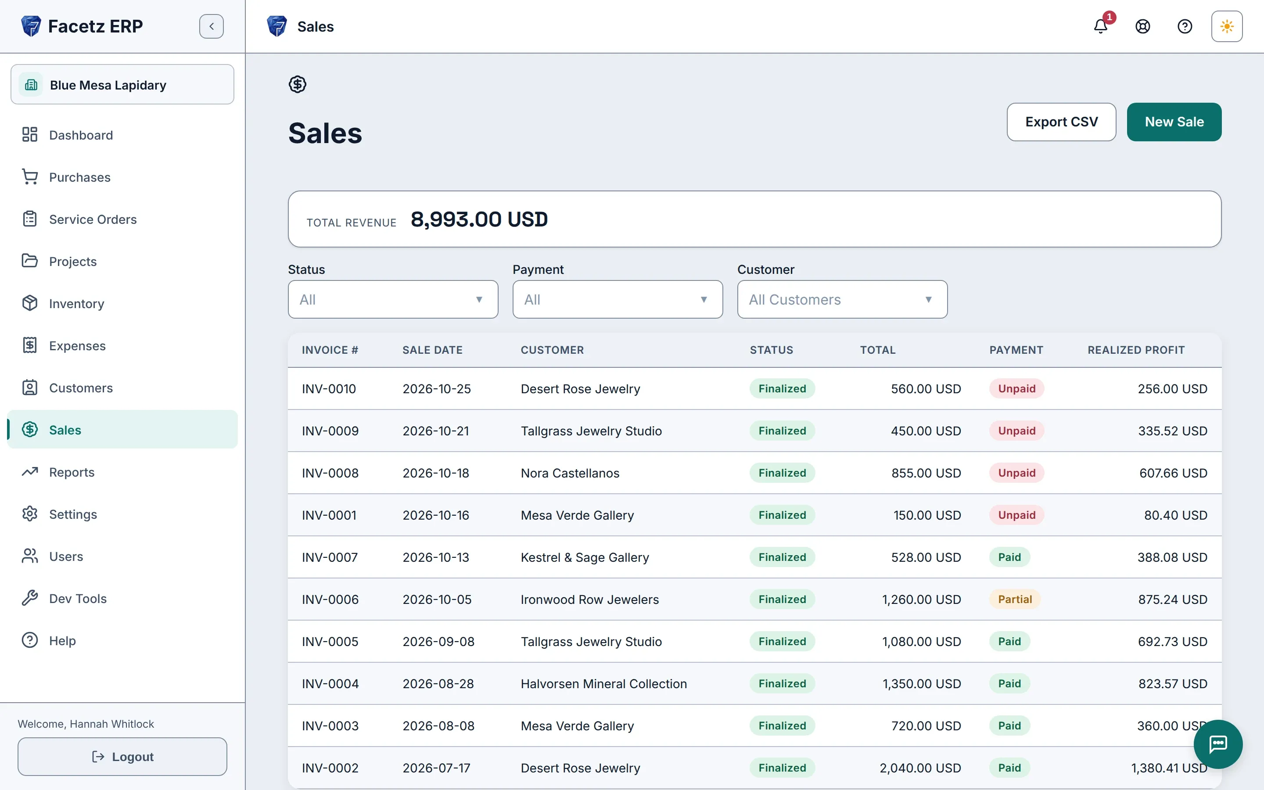Click the Finalized badge for INV-0009
Viewport: 1264px width, 790px height.
point(782,431)
